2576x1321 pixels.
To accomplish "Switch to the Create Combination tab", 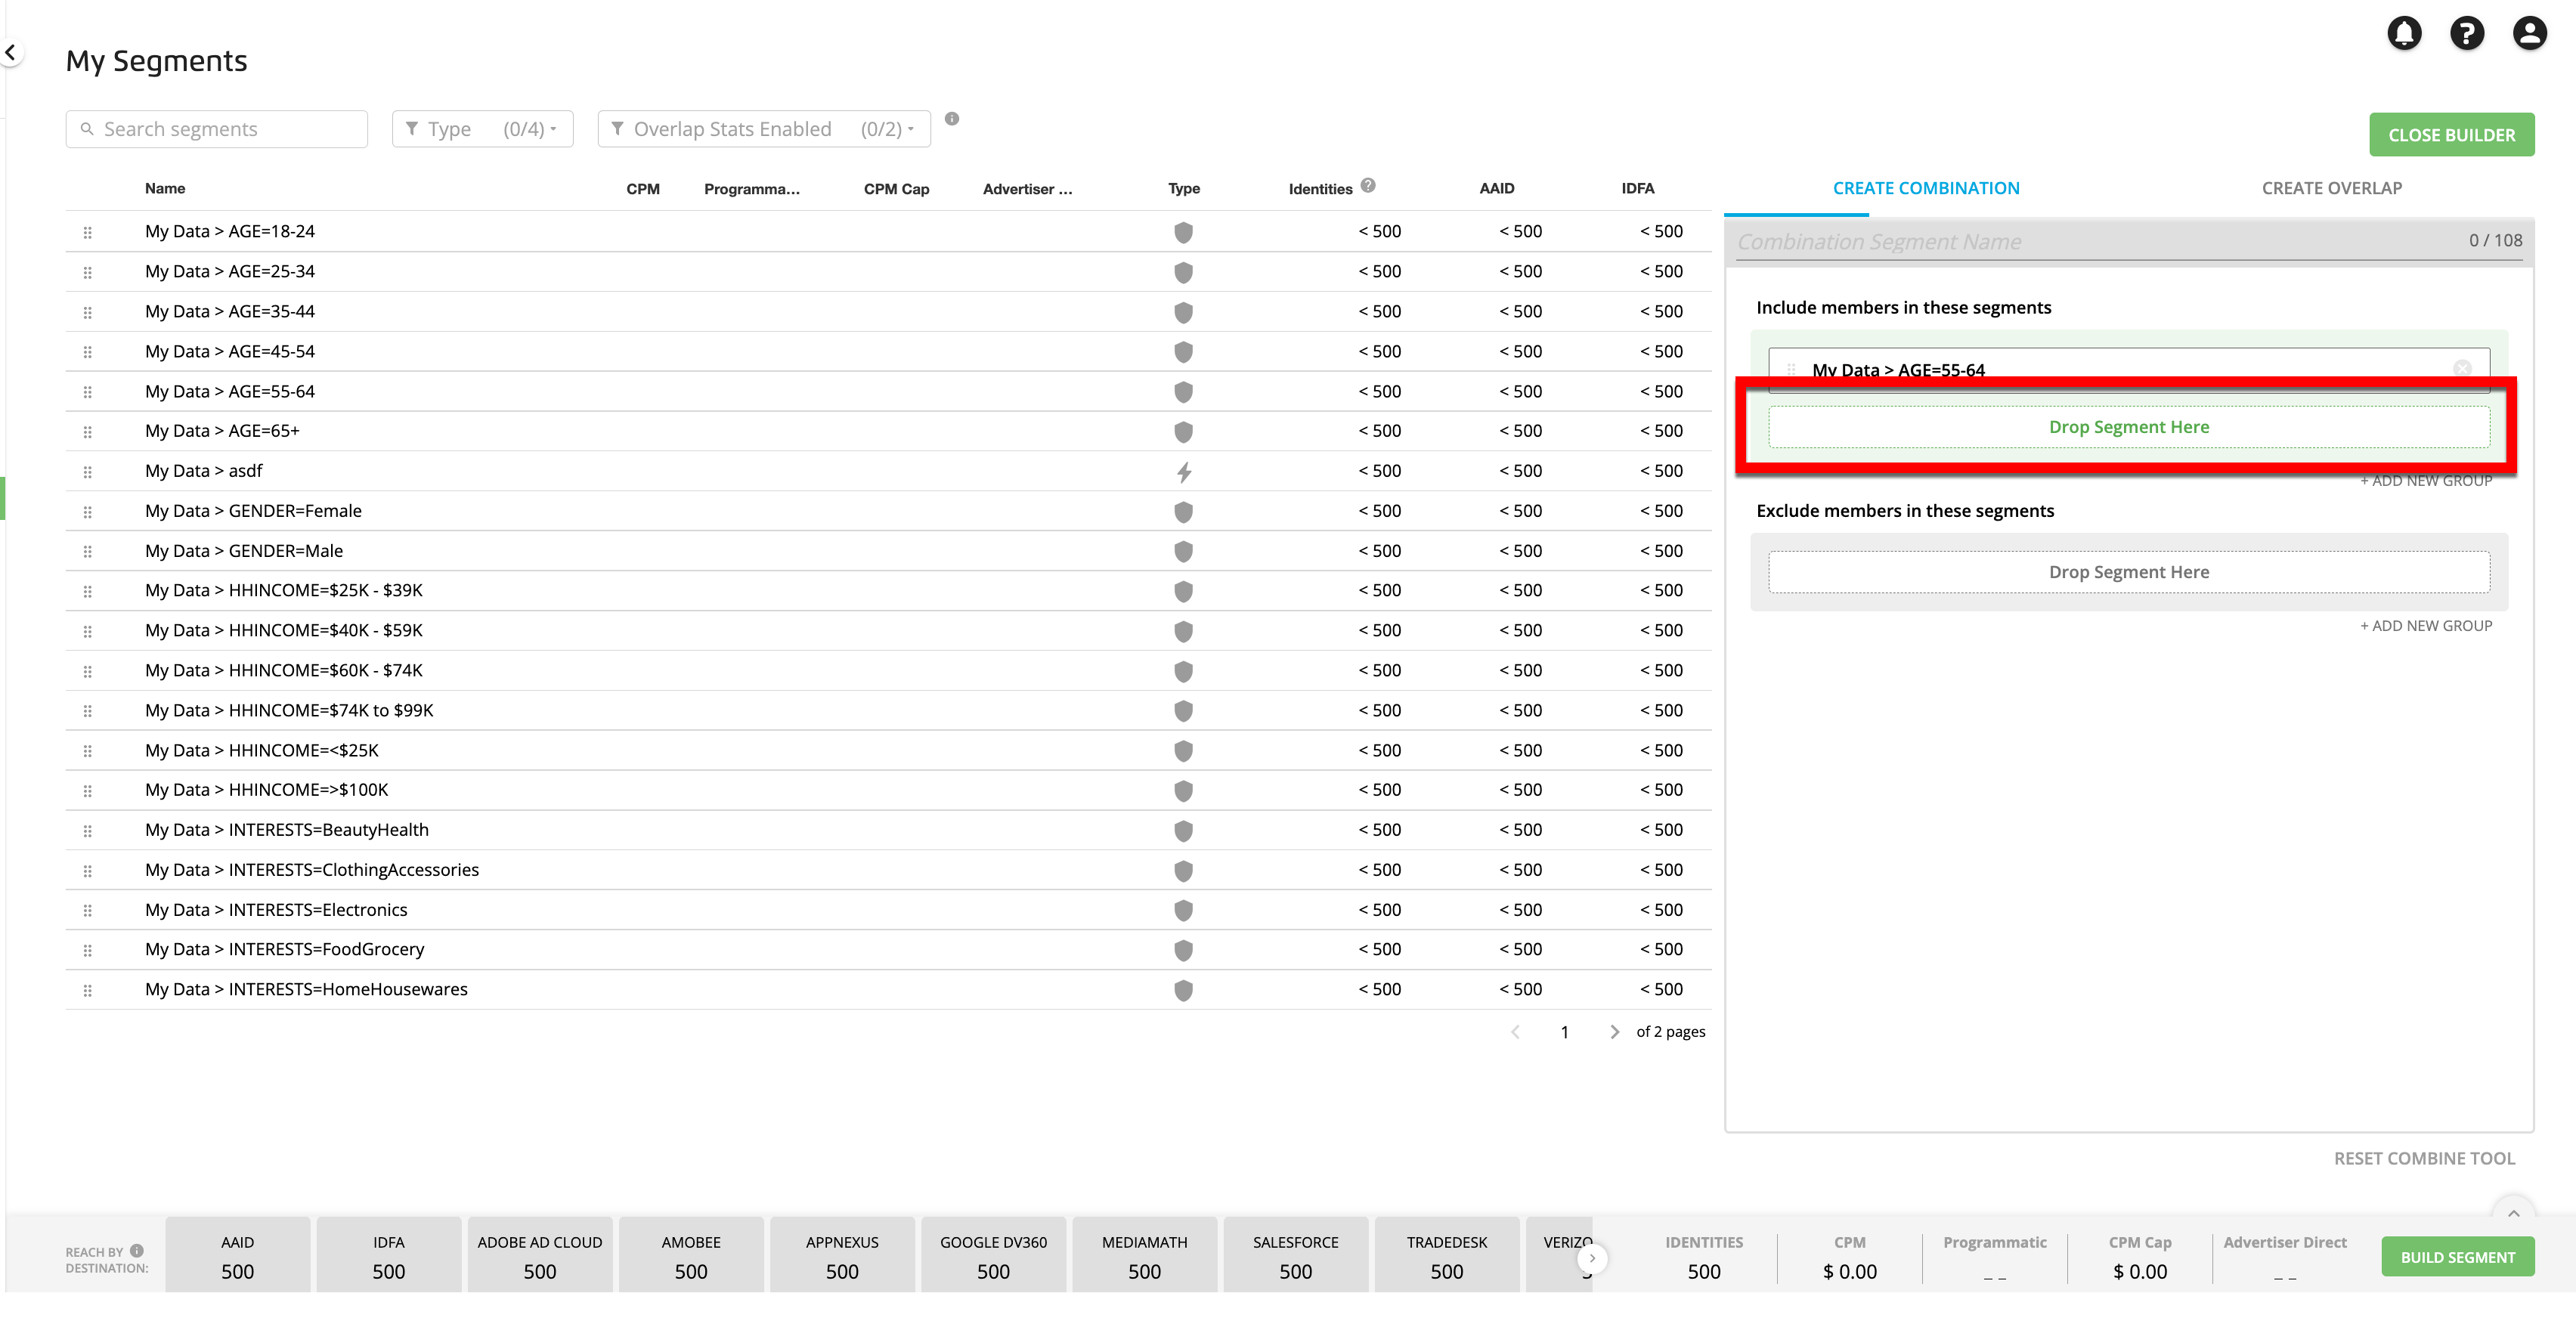I will tap(1925, 188).
